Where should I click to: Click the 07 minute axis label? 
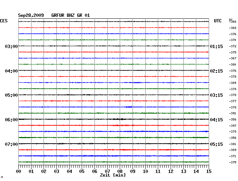click(x=107, y=171)
